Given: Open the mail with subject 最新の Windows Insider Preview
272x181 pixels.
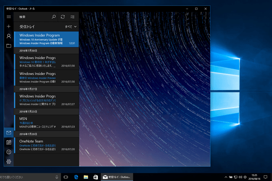Looking at the screenshot, I should point(47,77).
